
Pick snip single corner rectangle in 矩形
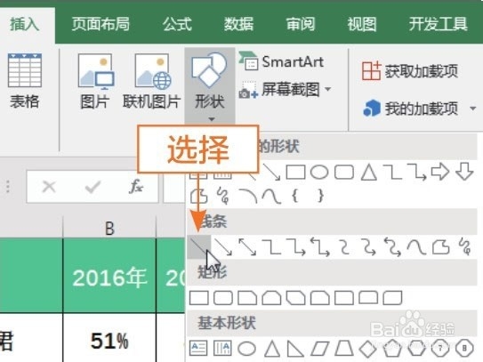(247, 298)
